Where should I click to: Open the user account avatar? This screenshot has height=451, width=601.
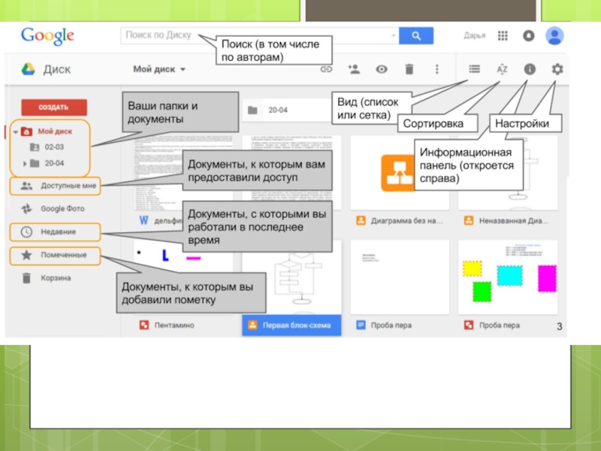click(x=554, y=35)
